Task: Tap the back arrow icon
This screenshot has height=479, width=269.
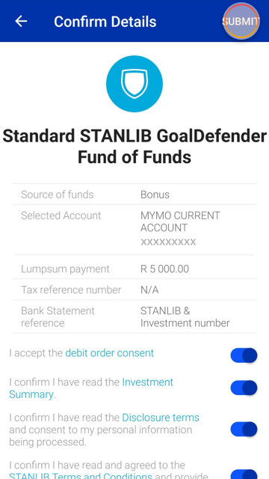Action: [x=21, y=22]
